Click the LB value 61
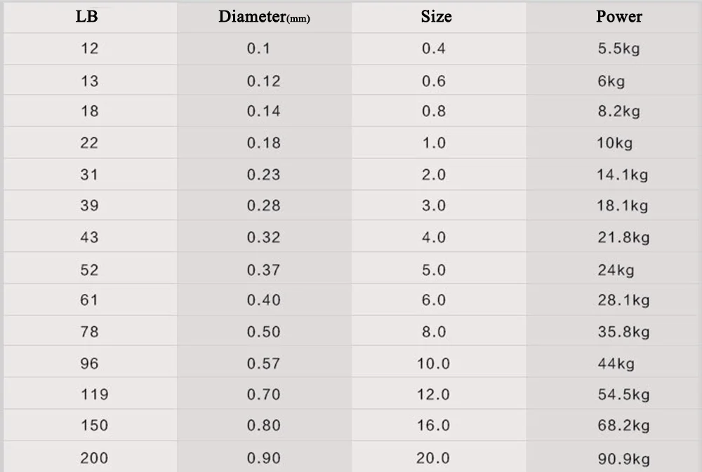Viewport: 702px width, 472px height. click(89, 300)
